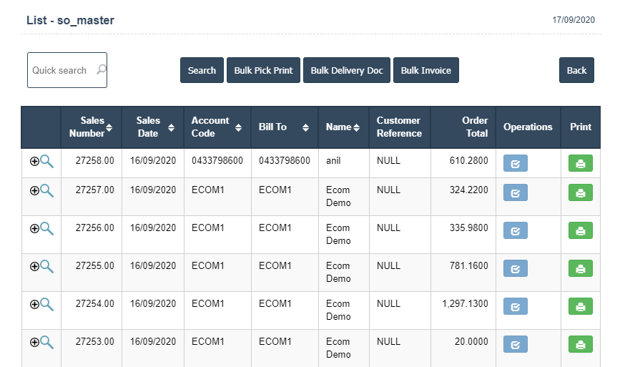Click print icon for order 27258.00
Image resolution: width=625 pixels, height=367 pixels.
(x=580, y=164)
